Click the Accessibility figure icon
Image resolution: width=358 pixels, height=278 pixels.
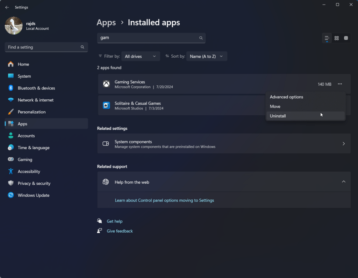(x=11, y=171)
